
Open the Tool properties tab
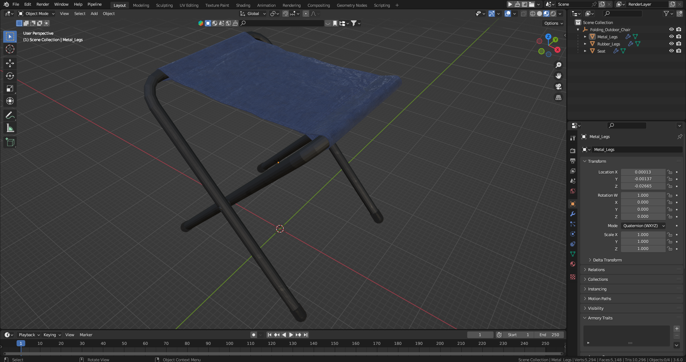(573, 138)
